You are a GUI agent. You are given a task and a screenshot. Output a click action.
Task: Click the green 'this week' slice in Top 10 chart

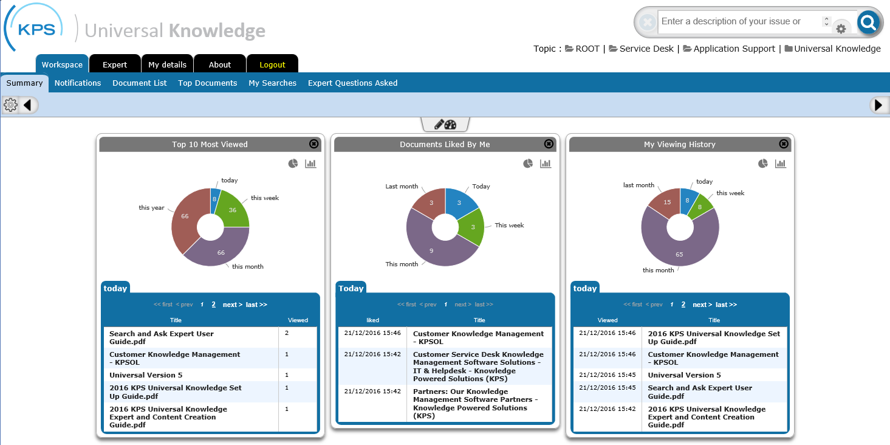[x=234, y=208]
